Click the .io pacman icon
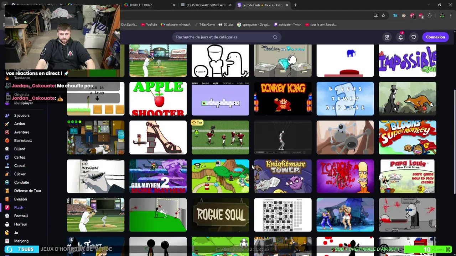The image size is (456, 256). (7, 233)
